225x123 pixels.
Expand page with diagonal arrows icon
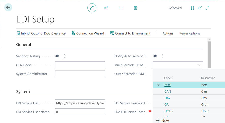point(208,8)
